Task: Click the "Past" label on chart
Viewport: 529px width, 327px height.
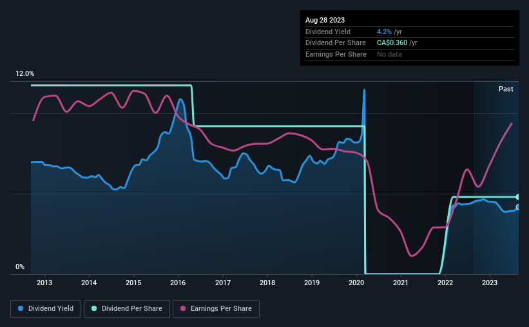Action: click(506, 89)
